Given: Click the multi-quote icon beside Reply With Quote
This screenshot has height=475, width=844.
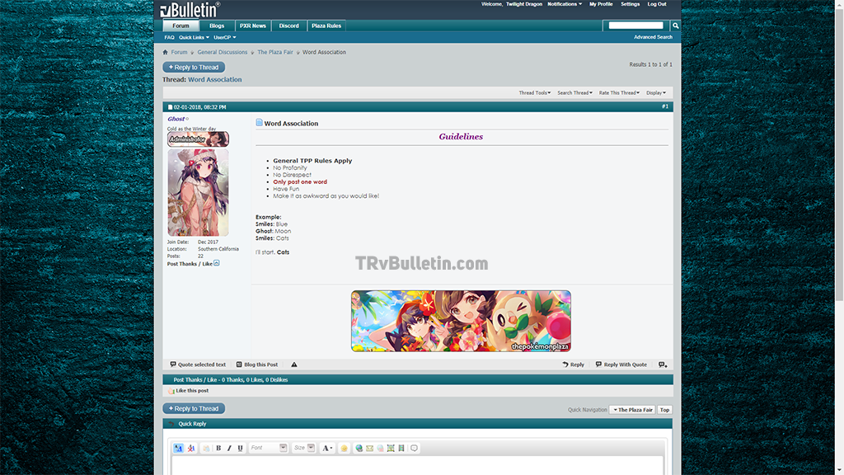Looking at the screenshot, I should tap(663, 364).
